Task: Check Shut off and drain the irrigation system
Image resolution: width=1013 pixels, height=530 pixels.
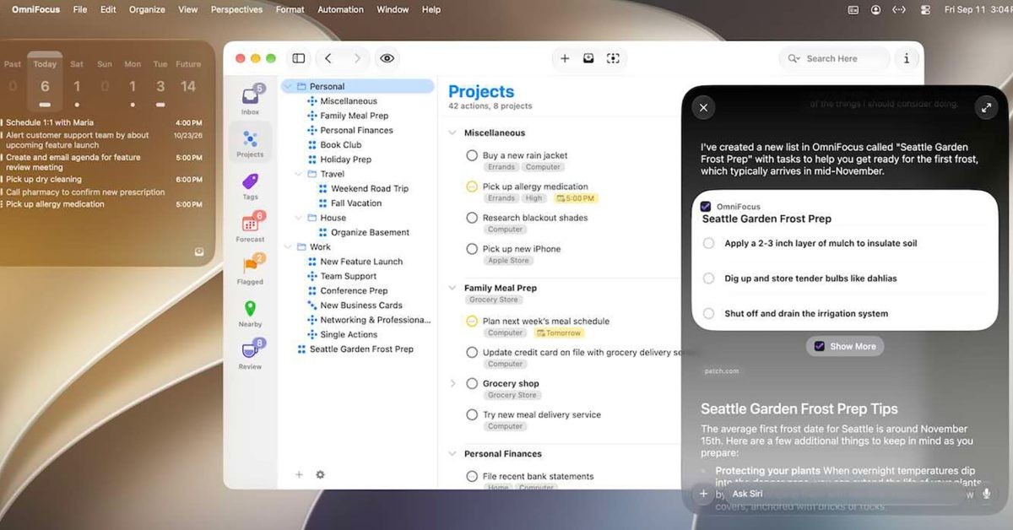Action: (x=708, y=313)
